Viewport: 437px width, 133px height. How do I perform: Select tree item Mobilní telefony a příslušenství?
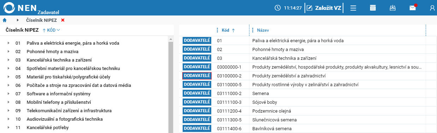tap(59, 102)
